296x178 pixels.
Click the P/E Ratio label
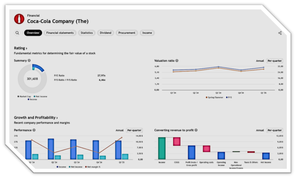point(59,76)
